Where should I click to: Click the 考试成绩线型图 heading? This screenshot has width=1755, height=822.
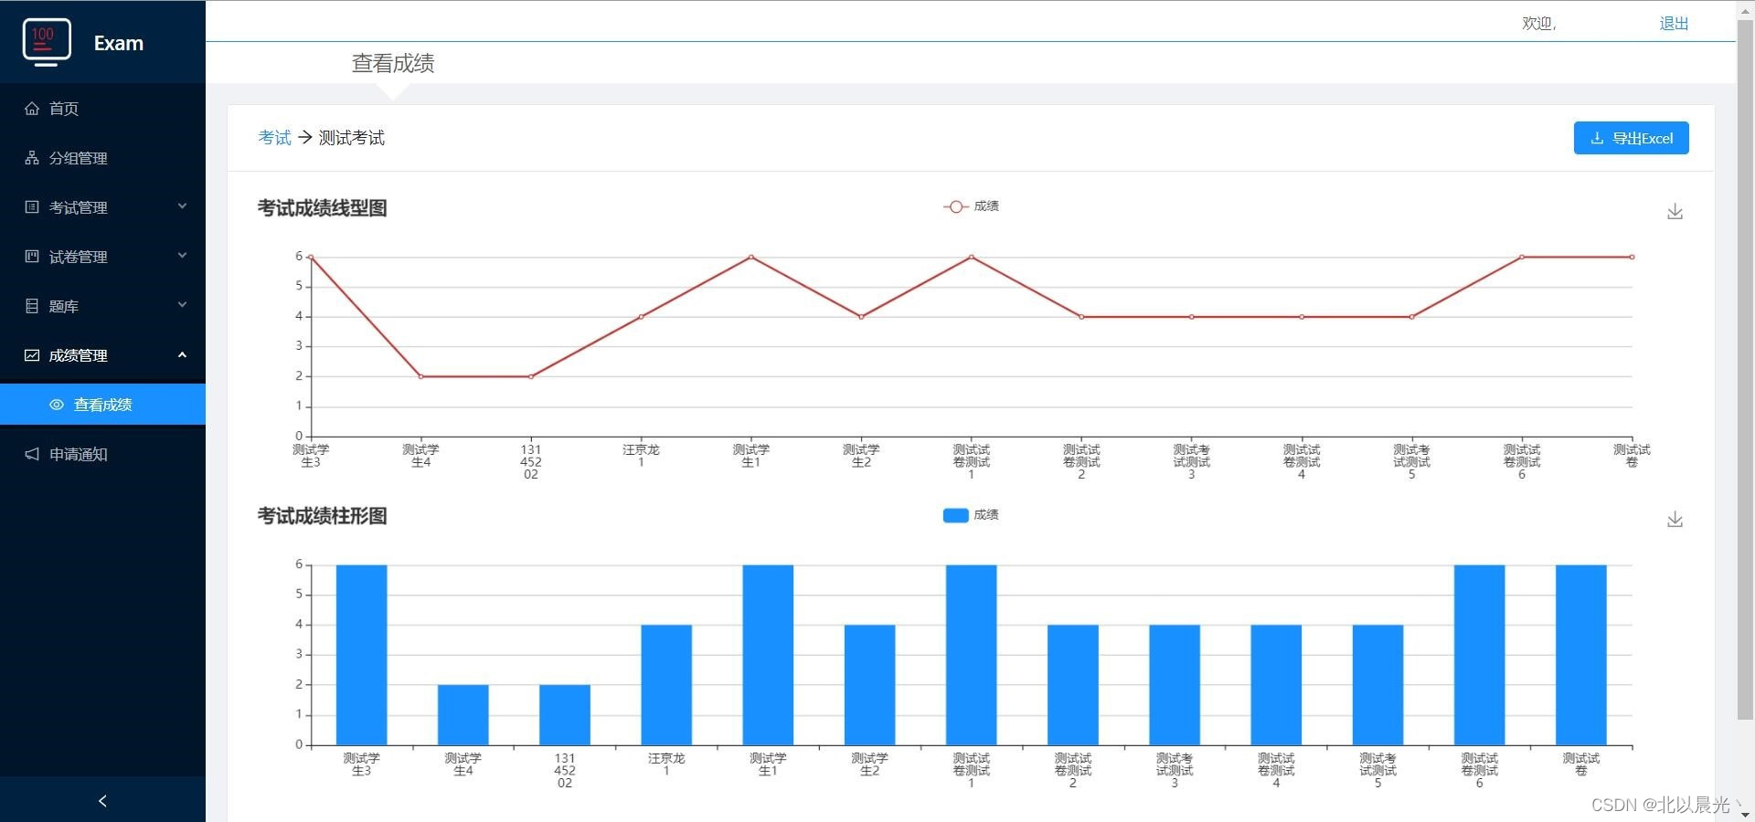pyautogui.click(x=323, y=208)
